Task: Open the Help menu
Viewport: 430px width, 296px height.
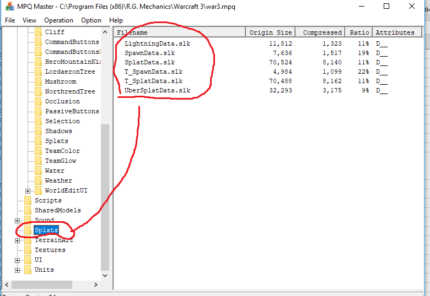Action: click(x=116, y=20)
